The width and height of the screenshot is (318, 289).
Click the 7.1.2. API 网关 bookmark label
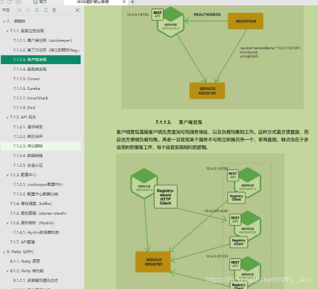click(x=23, y=118)
